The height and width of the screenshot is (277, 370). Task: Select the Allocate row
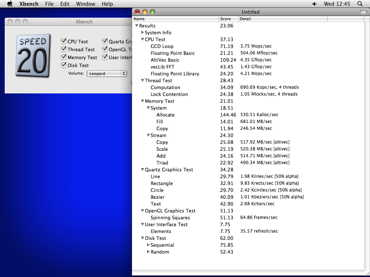tap(248, 115)
